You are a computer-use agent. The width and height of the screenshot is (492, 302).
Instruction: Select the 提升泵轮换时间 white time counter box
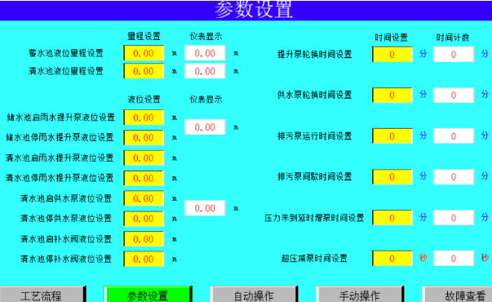454,55
